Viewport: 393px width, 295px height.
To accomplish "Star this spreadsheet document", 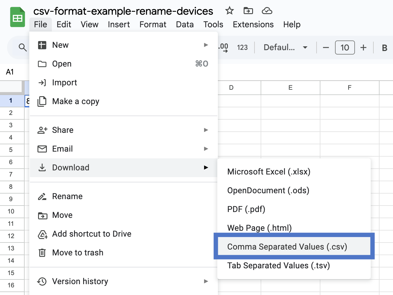I will [x=229, y=11].
